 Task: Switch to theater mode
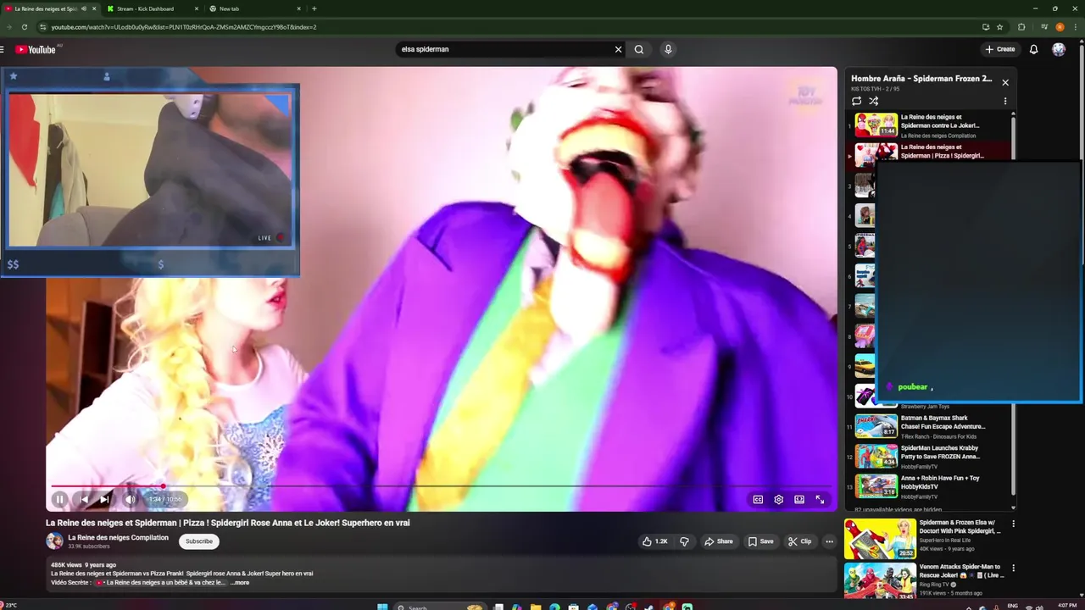(x=799, y=500)
